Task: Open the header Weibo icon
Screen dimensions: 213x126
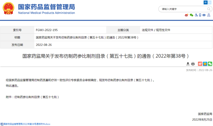Action: (x=186, y=15)
